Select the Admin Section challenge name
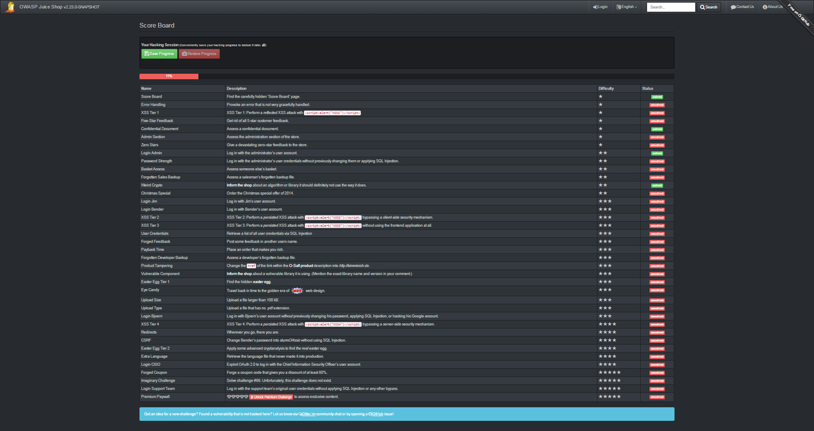The height and width of the screenshot is (431, 814). [x=153, y=137]
